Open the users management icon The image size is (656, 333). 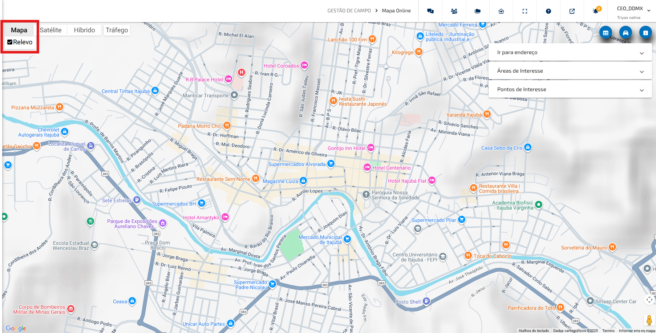[x=454, y=11]
